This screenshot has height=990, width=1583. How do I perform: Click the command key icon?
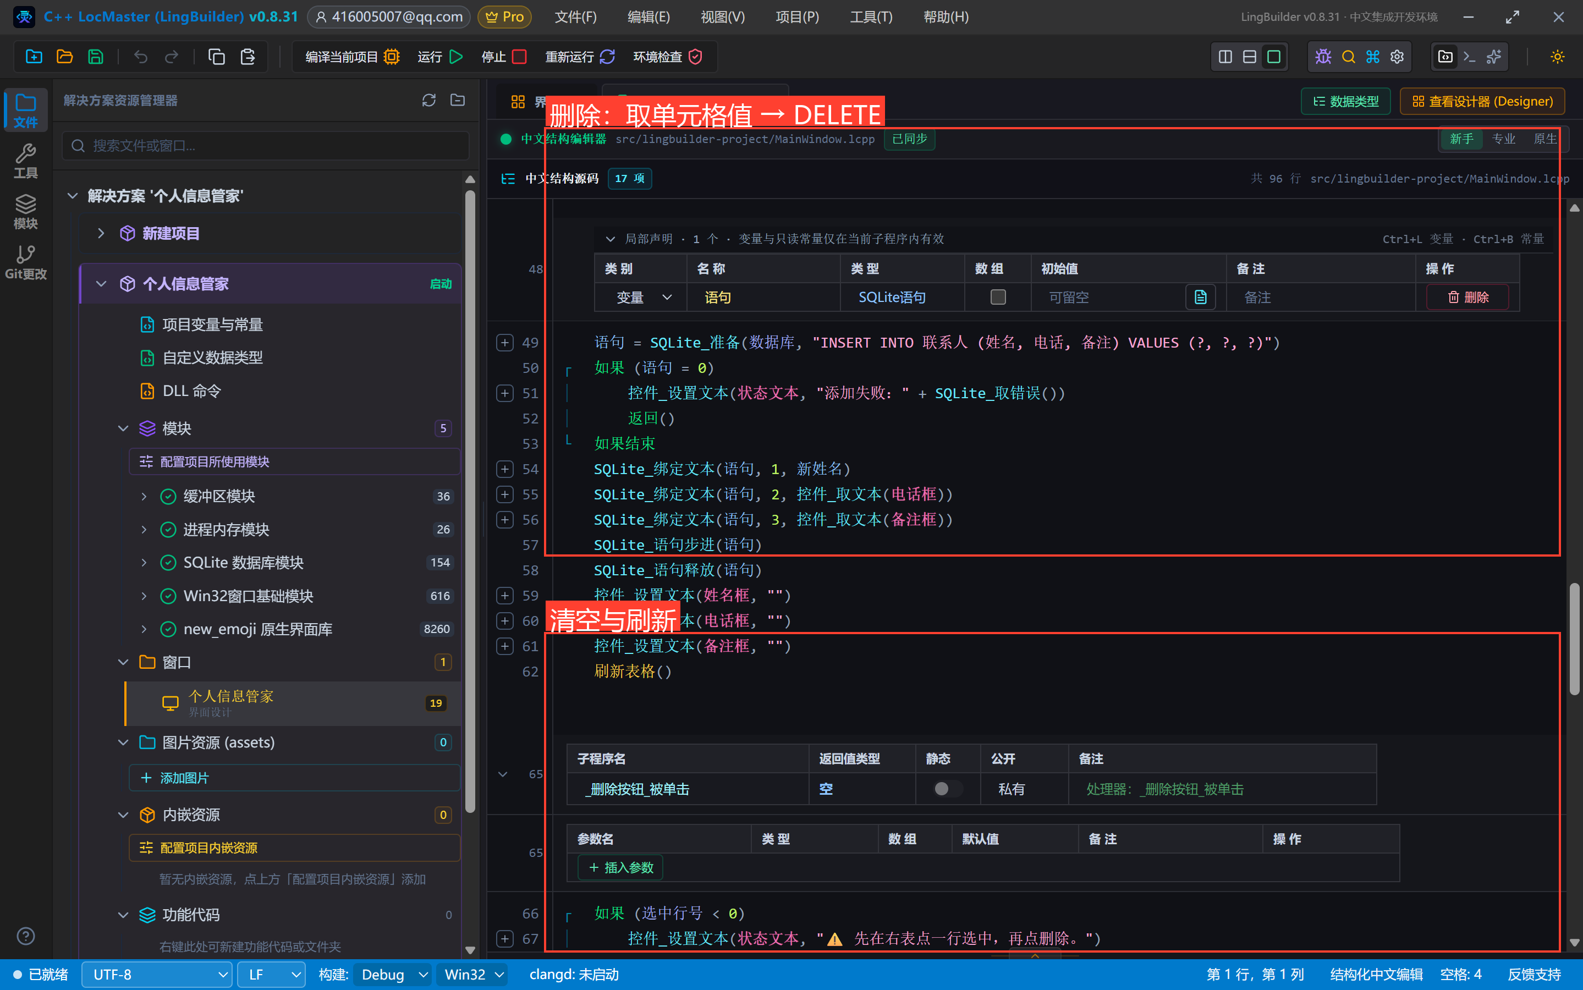(1373, 57)
